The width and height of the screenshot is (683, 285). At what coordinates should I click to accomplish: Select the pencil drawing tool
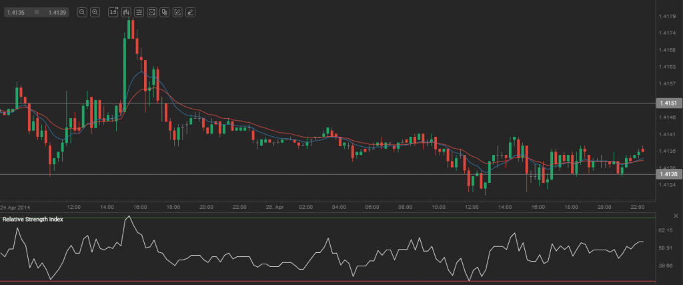177,12
